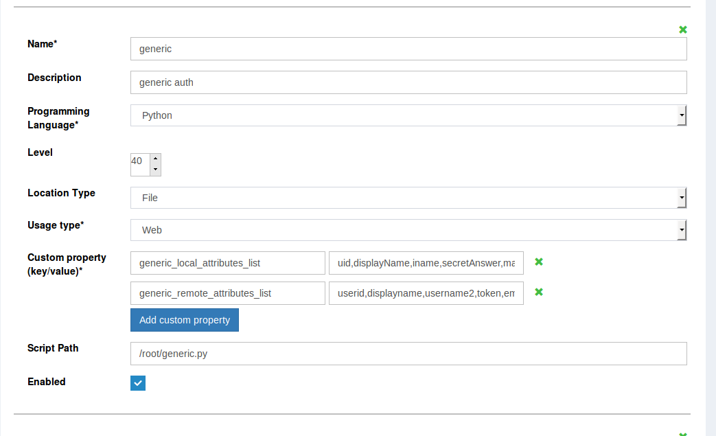Open the Usage type dropdown
716x436 pixels.
coord(408,230)
